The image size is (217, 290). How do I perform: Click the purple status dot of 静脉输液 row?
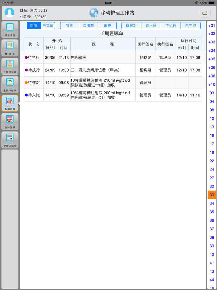[x=26, y=57]
